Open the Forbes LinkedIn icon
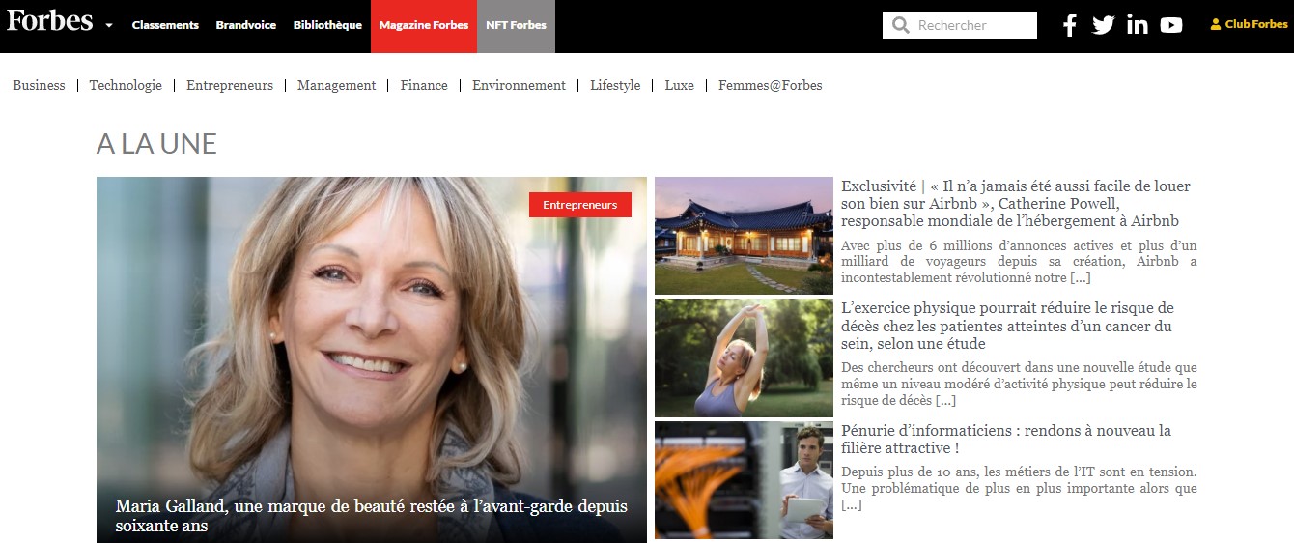Image resolution: width=1294 pixels, height=543 pixels. pos(1138,25)
